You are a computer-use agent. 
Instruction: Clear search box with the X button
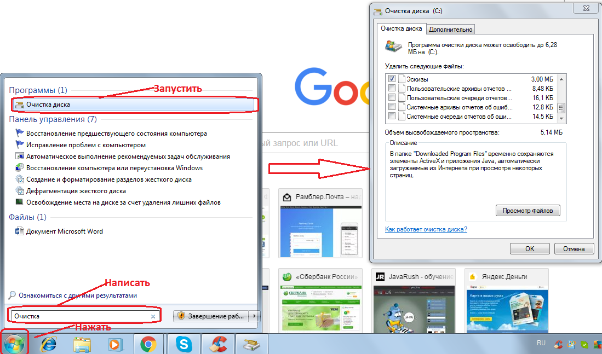click(x=153, y=316)
